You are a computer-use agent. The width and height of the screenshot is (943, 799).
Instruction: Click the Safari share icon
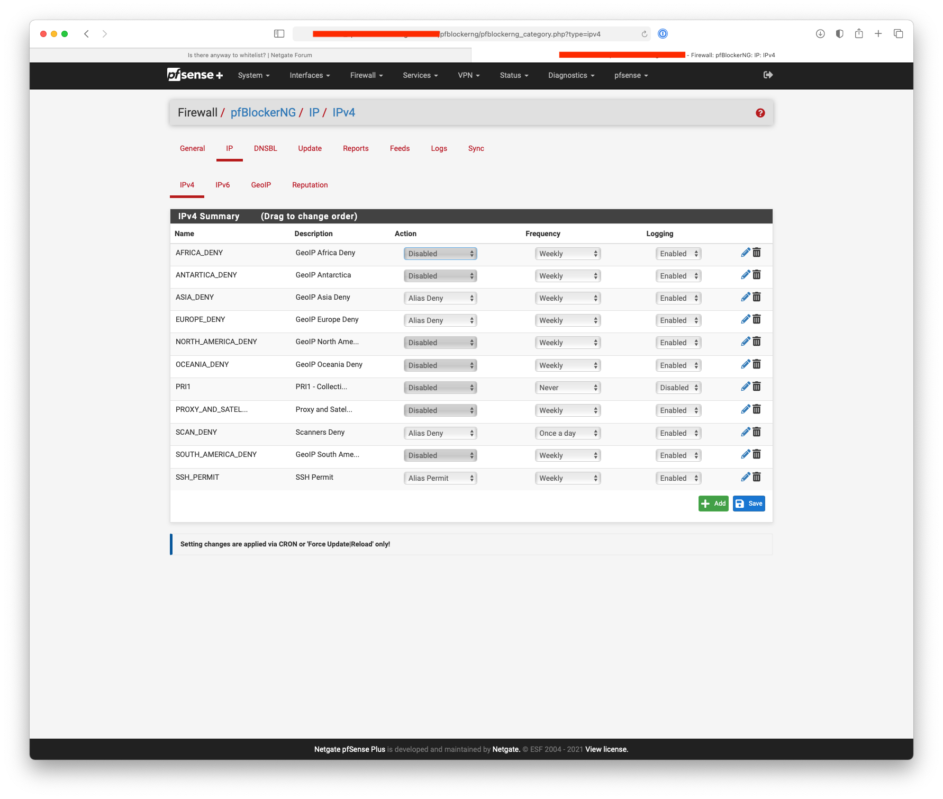click(x=859, y=34)
